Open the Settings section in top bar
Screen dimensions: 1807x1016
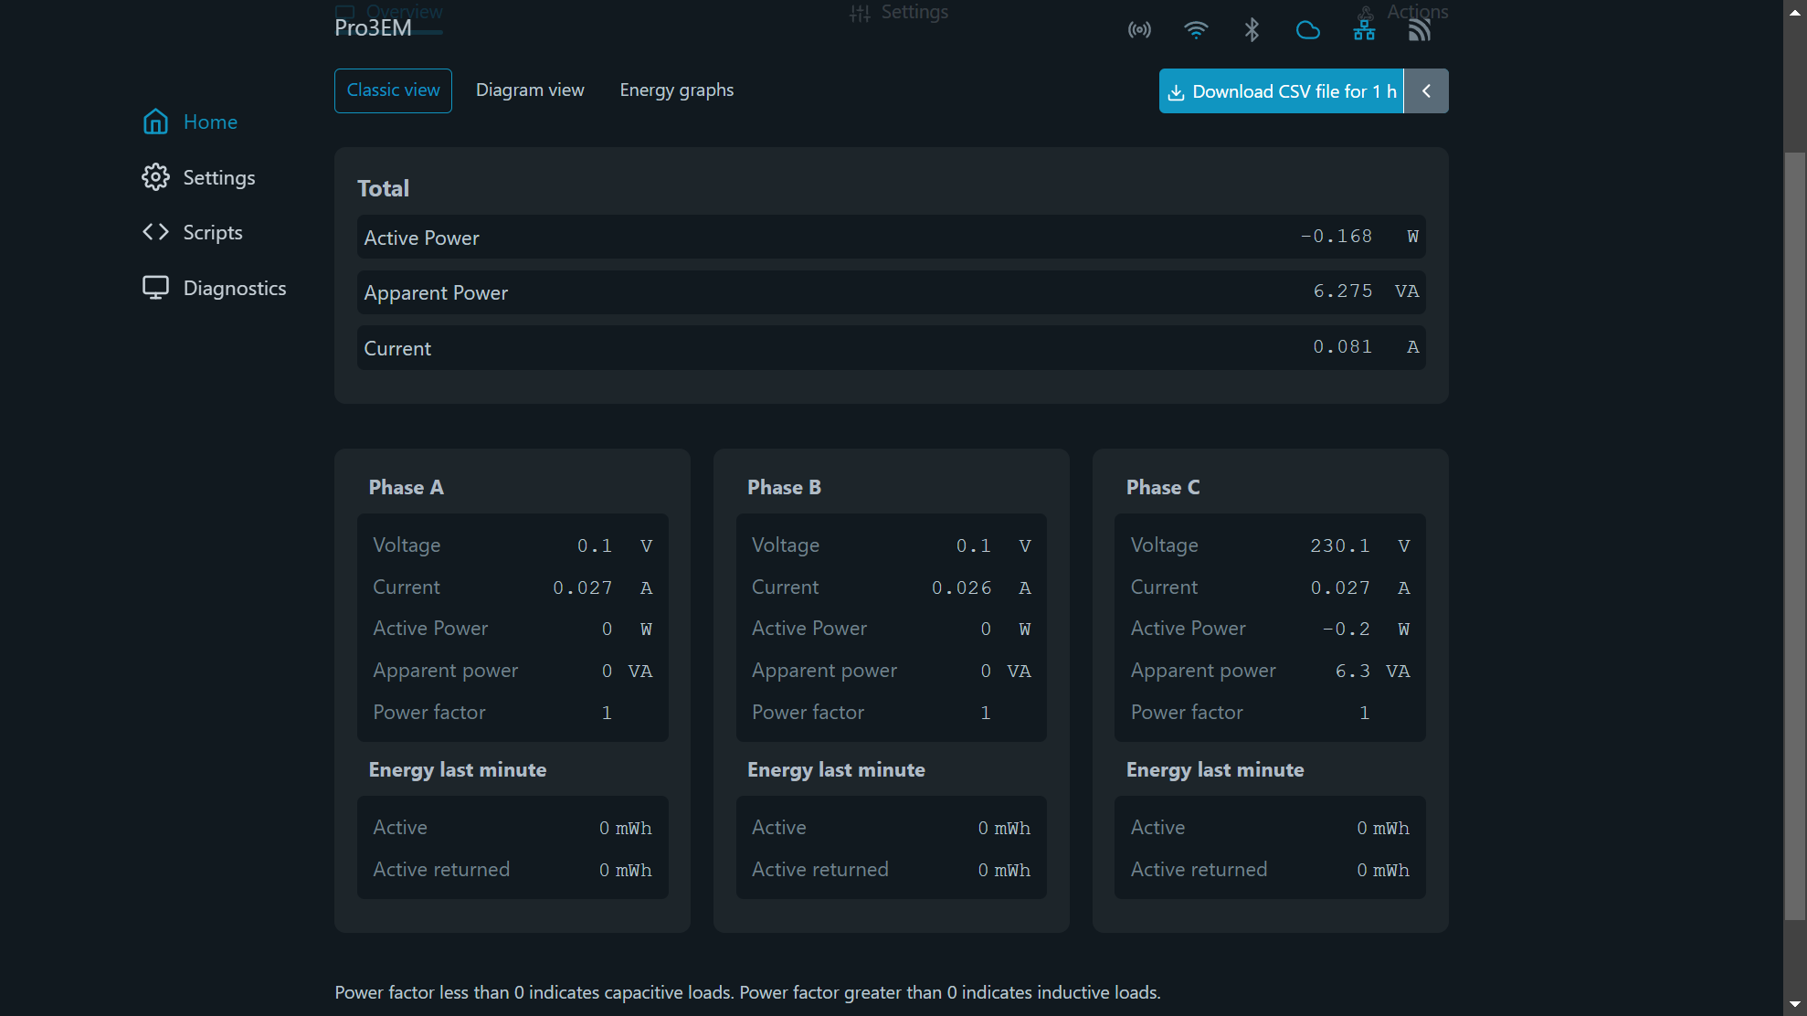pyautogui.click(x=899, y=13)
